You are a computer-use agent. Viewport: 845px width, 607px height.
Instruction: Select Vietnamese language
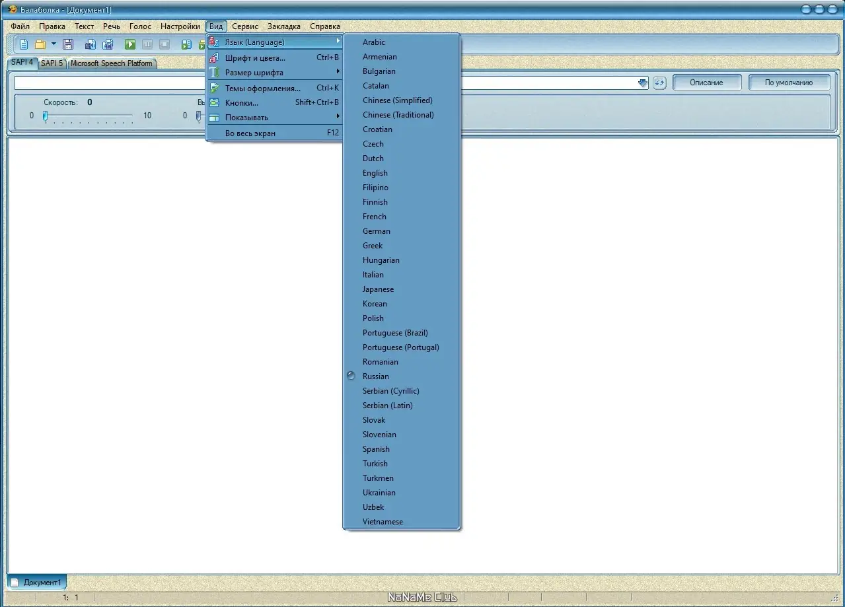pyautogui.click(x=401, y=522)
